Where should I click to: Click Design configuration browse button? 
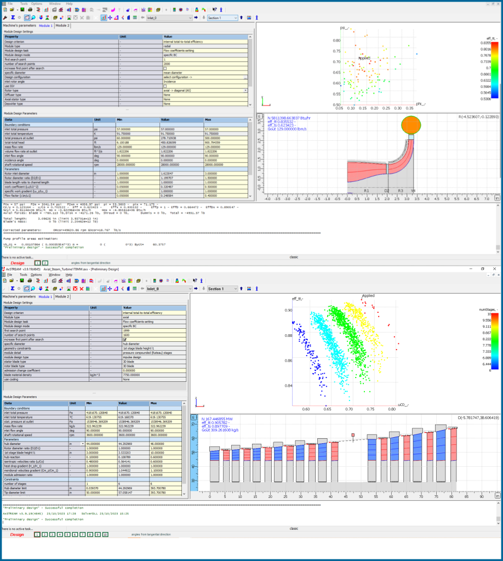point(245,77)
